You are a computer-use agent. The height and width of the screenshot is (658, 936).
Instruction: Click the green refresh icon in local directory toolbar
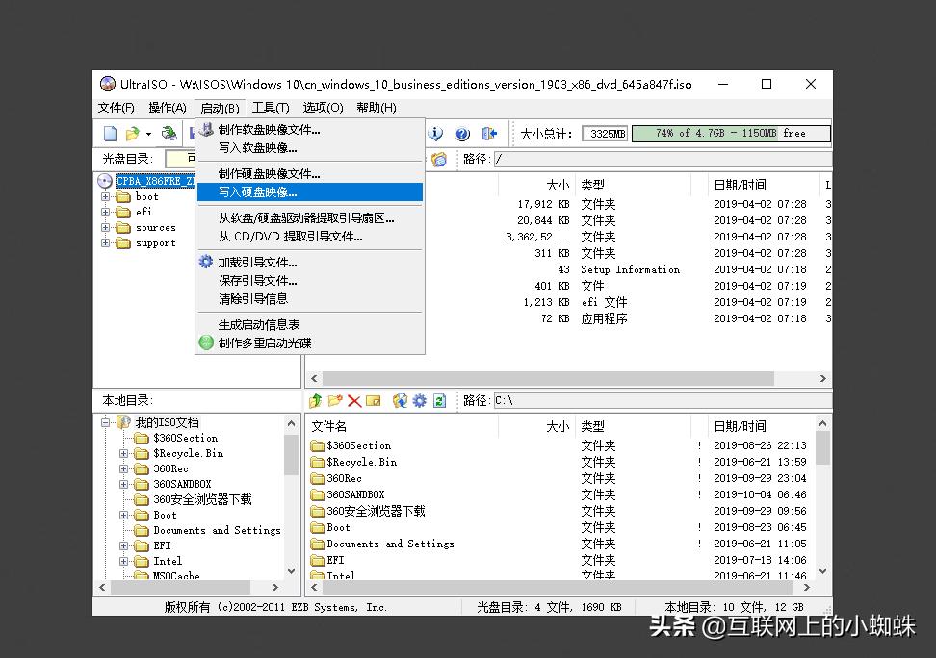(x=437, y=401)
